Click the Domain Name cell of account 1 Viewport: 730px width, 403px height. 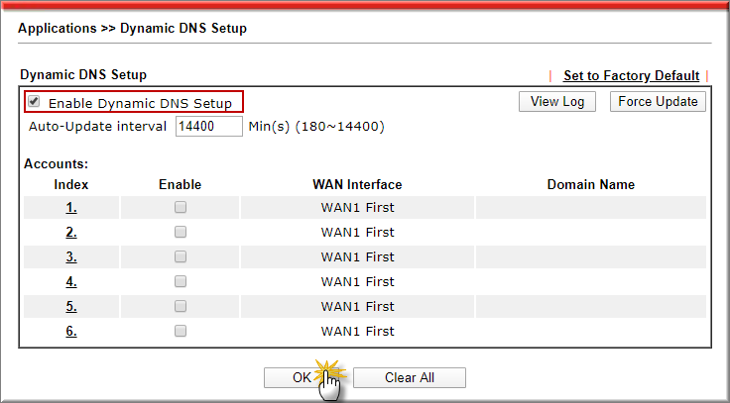[590, 207]
